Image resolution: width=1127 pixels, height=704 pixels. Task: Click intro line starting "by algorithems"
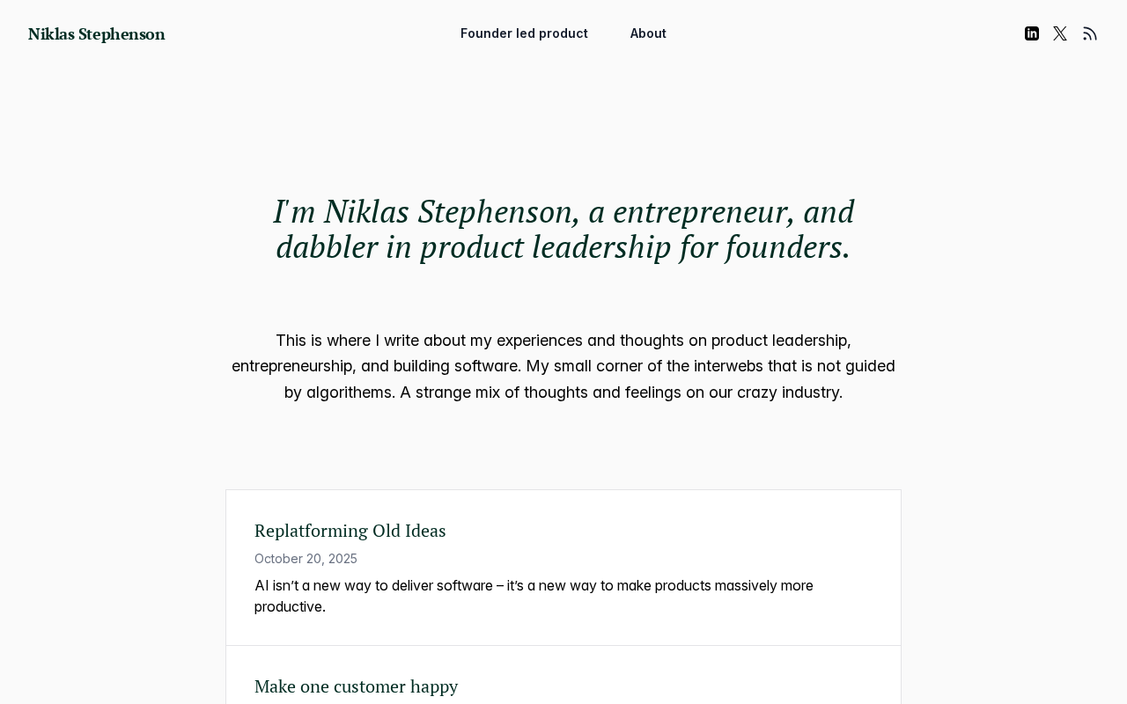point(563,392)
